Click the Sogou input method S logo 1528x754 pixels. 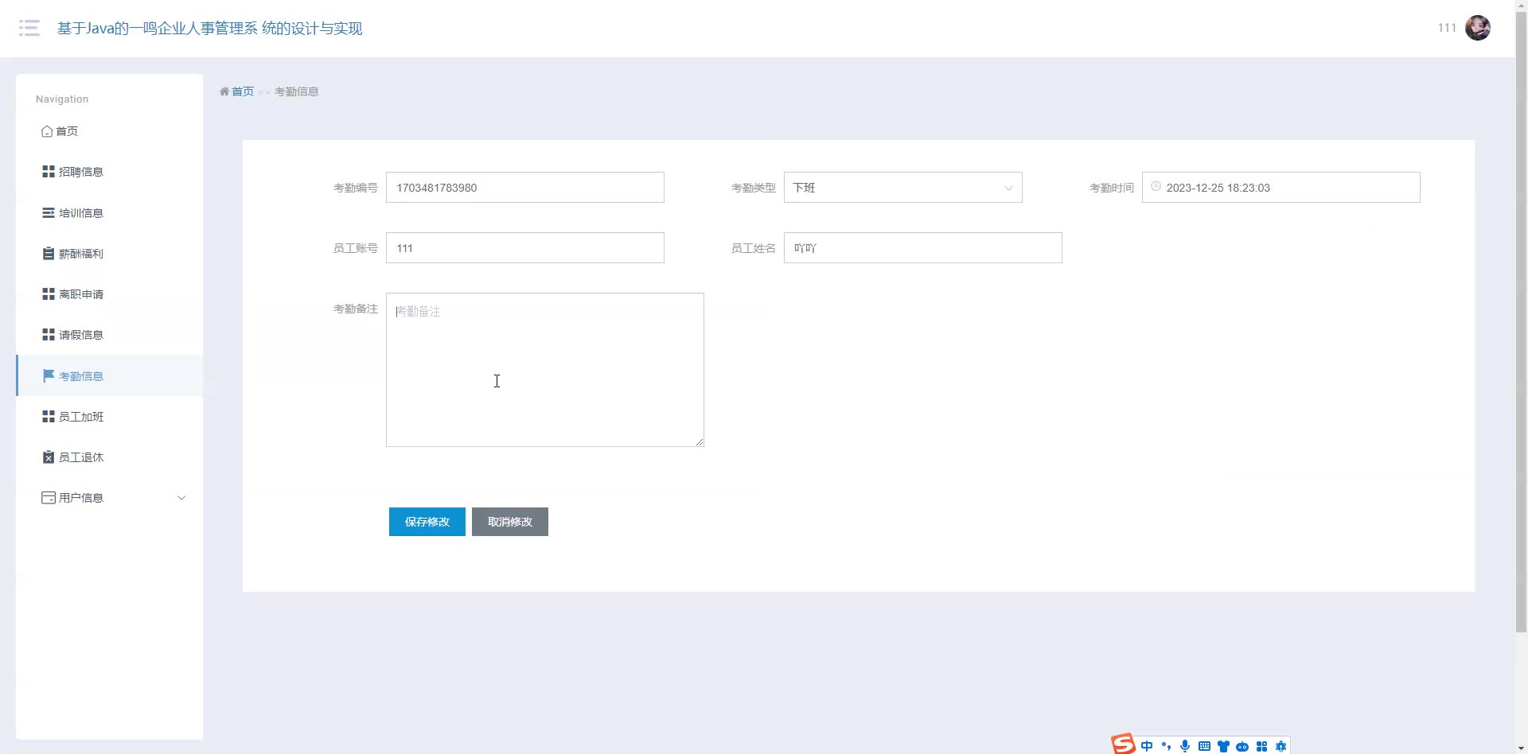coord(1124,744)
